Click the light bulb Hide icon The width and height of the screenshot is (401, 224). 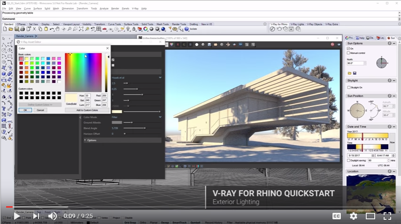click(x=128, y=29)
